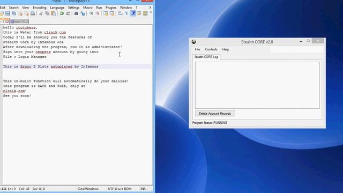Click the Stealth CORE title bar icon
343x193 pixels.
pos(194,42)
